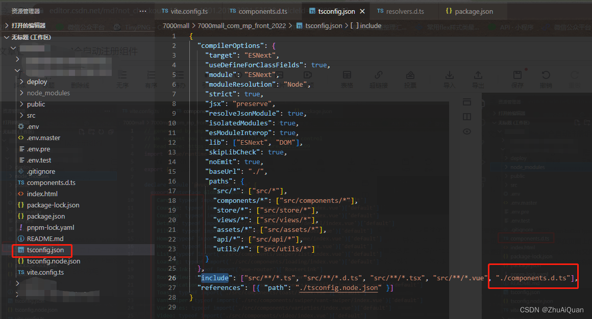The image size is (592, 319).
Task: Switch to the resolvers.d.ts tab
Action: coord(405,11)
